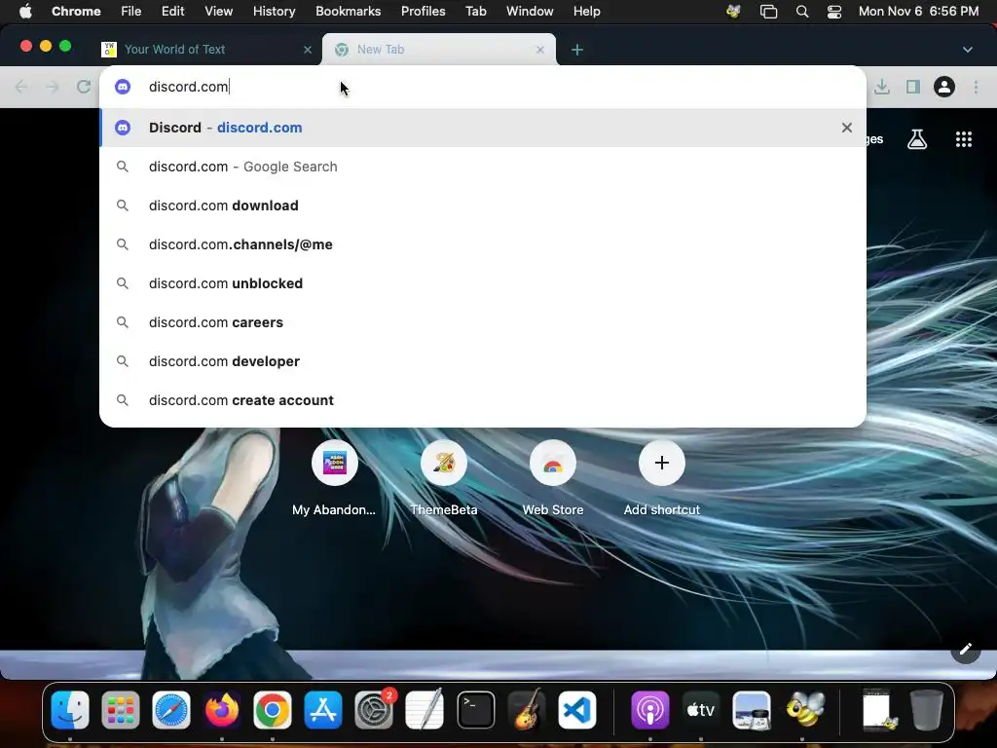
Task: Remove the Discord suggestion with its X button
Action: click(846, 128)
